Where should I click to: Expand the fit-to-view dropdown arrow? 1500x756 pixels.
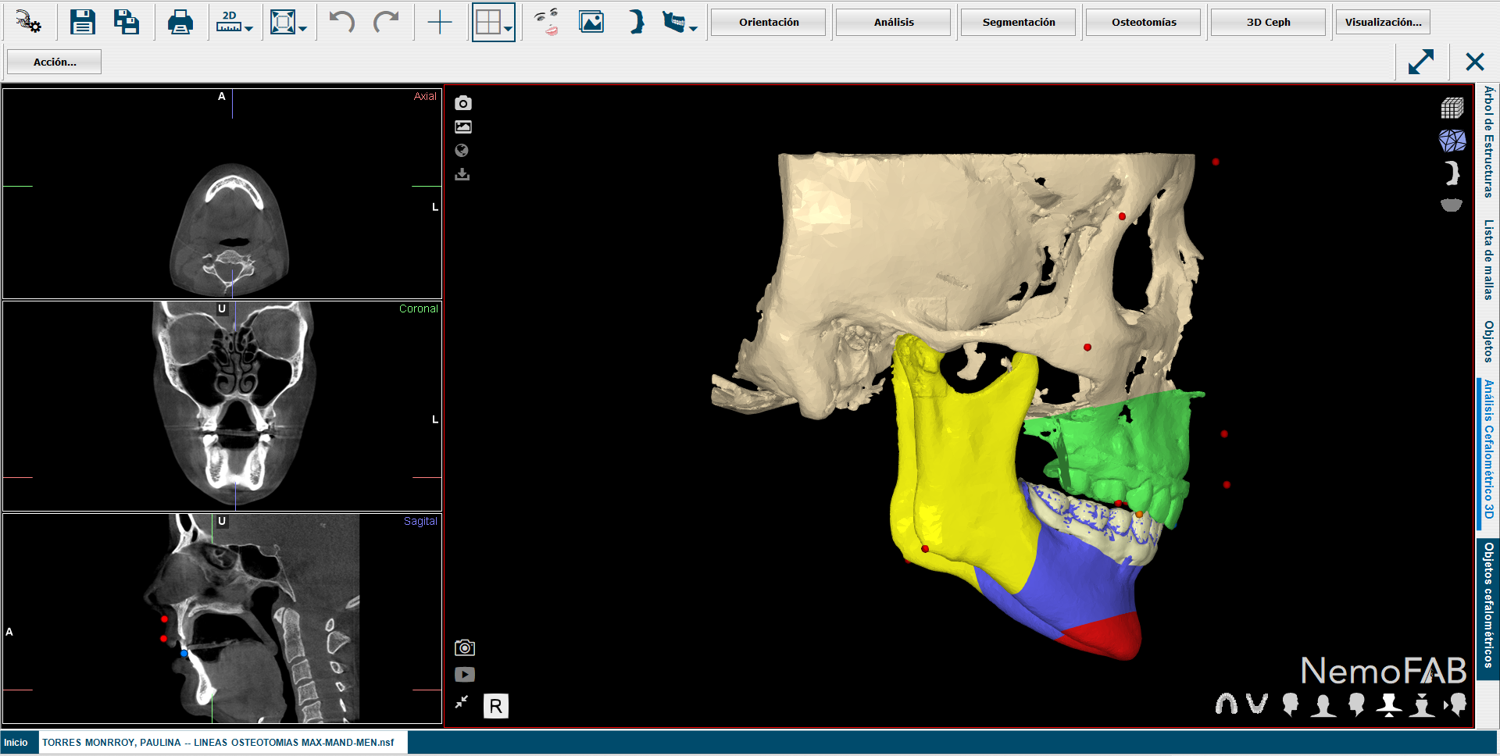[x=303, y=29]
